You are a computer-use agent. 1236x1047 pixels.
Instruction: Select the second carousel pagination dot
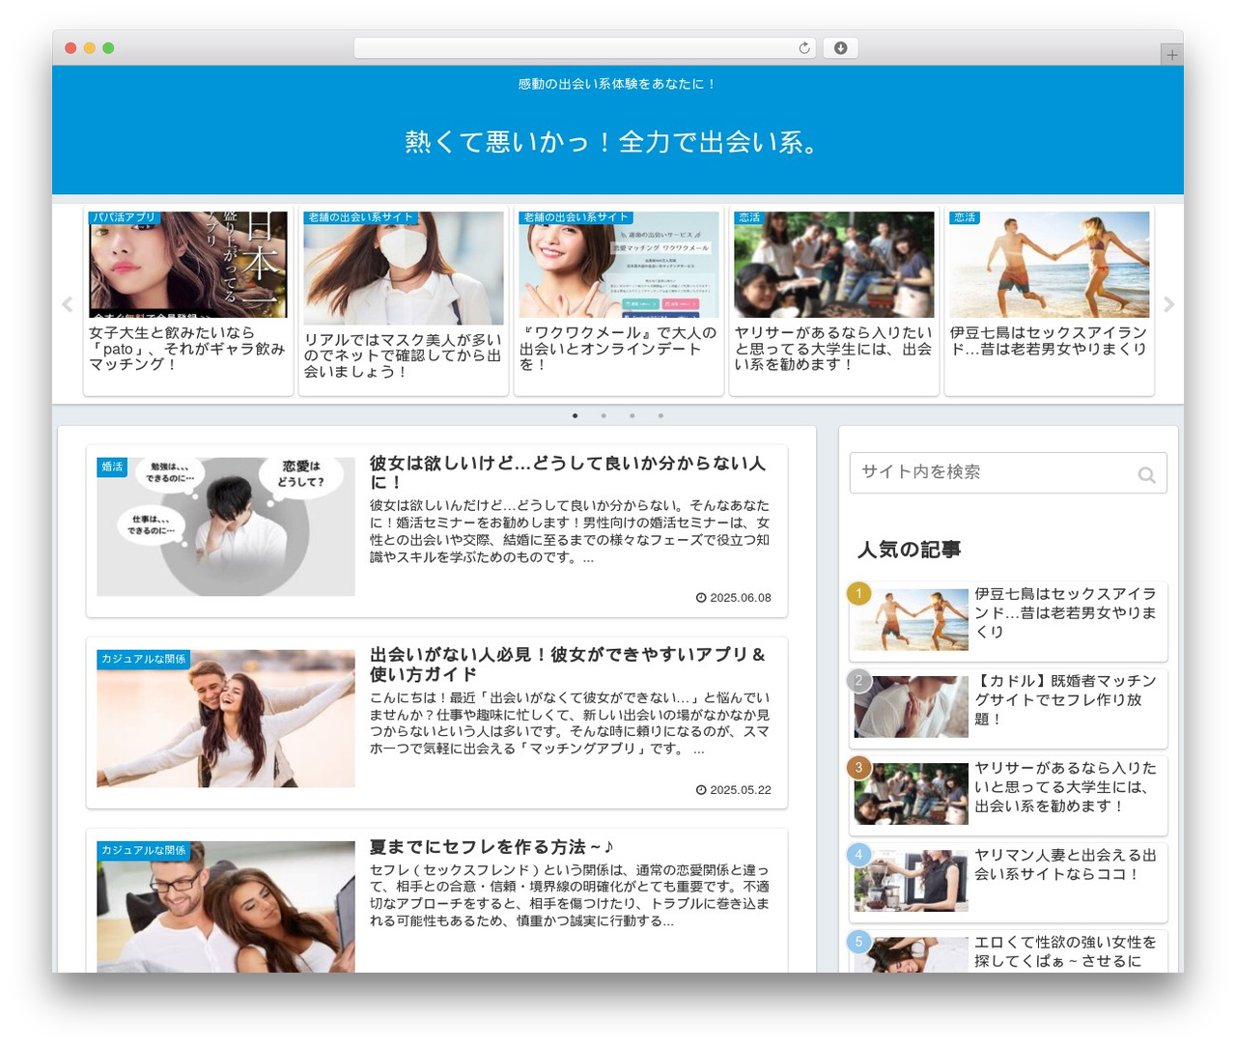point(604,415)
